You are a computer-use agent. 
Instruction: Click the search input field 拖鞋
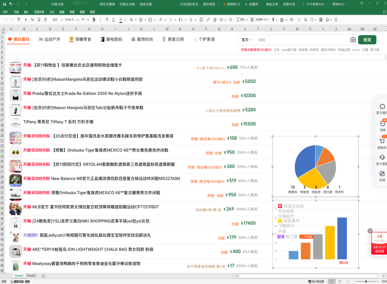click(301, 40)
